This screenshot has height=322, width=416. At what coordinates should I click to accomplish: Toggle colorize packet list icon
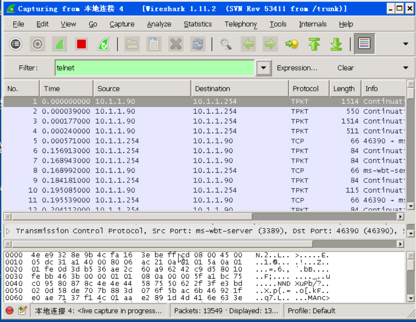[x=364, y=44]
